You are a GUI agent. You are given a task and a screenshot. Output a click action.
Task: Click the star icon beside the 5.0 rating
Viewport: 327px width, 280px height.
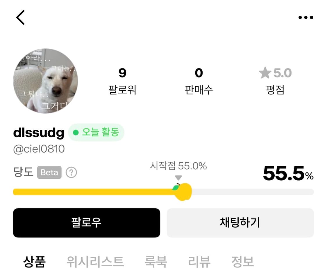click(x=265, y=73)
